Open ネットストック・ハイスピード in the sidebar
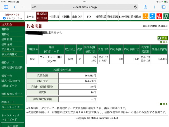 click(12, 117)
